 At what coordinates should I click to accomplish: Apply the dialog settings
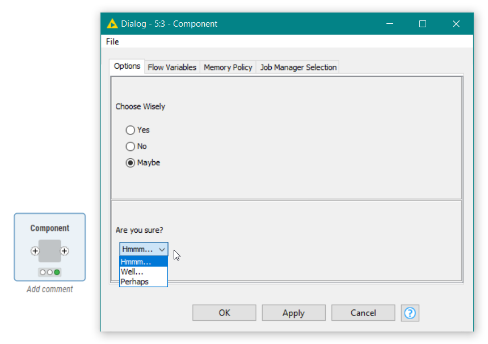tap(293, 313)
